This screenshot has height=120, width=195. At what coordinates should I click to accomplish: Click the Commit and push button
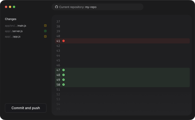[26, 108]
